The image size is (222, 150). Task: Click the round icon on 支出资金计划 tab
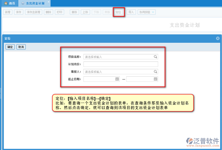pos(23,3)
